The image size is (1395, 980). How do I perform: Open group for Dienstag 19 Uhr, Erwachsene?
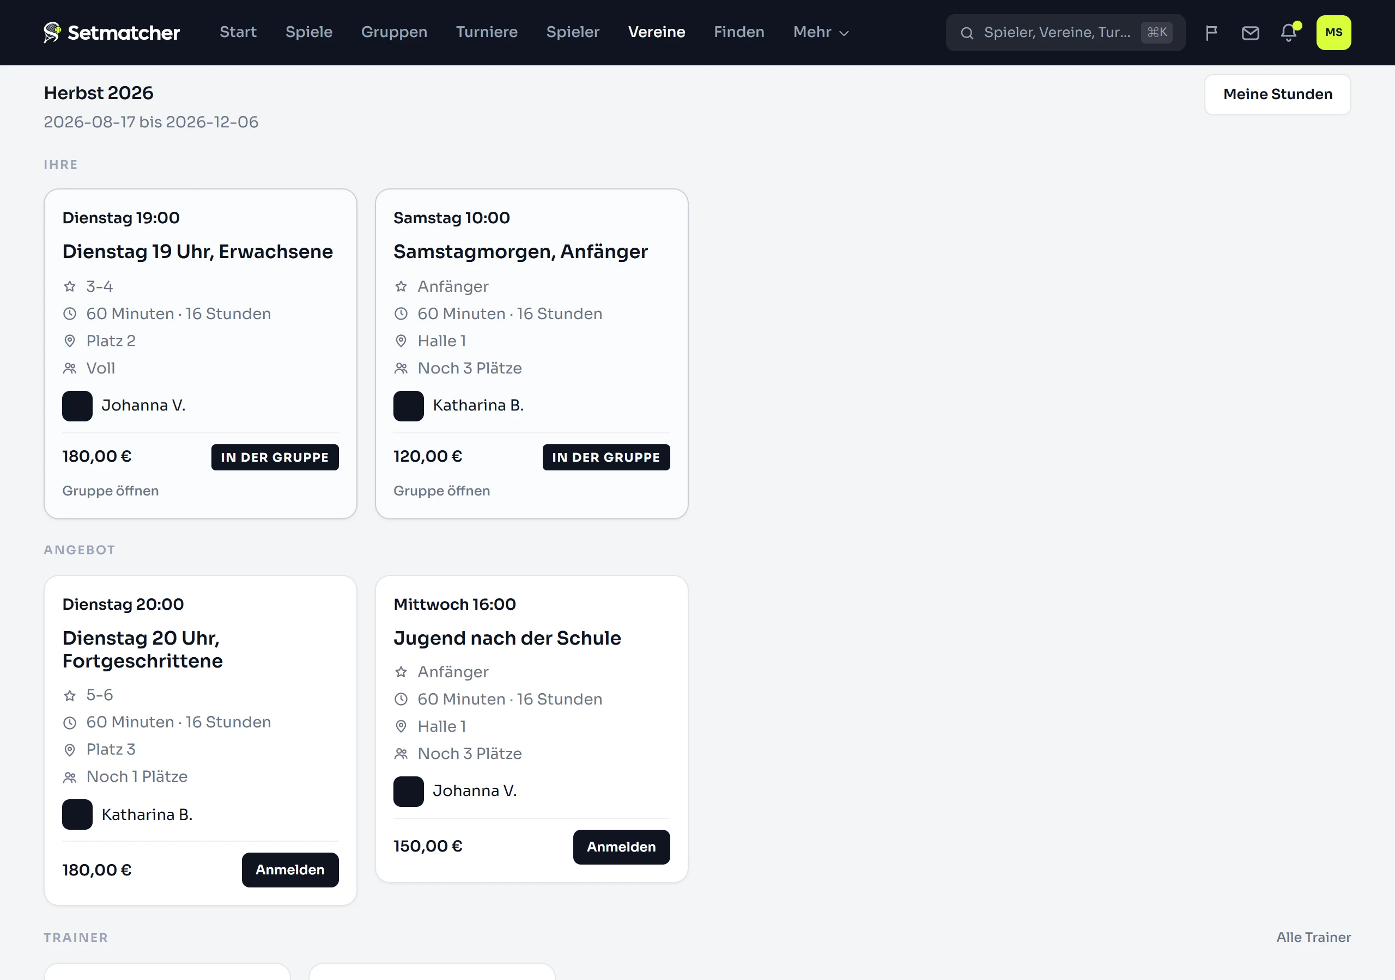click(111, 491)
